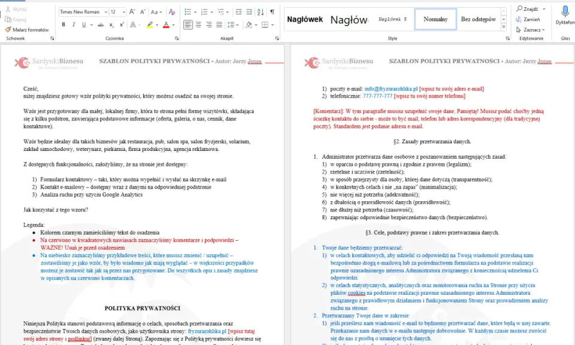Screen dimensions: 575x345
Task: Click the SardynkiBiznesu logo on left page
Action: point(49,62)
